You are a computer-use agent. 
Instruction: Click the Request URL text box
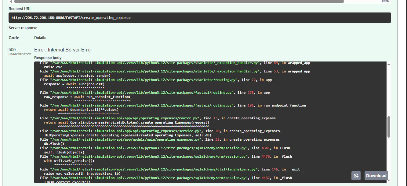[200, 18]
